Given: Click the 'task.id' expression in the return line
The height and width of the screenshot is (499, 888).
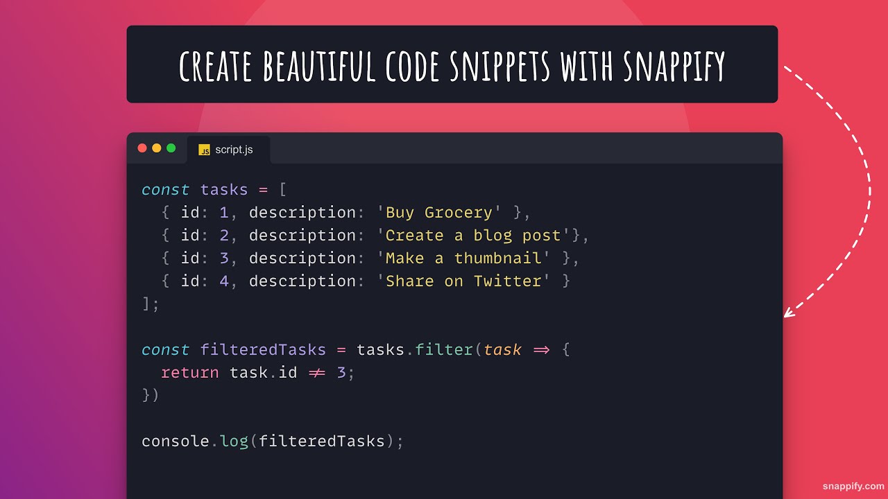Looking at the screenshot, I should tap(263, 373).
